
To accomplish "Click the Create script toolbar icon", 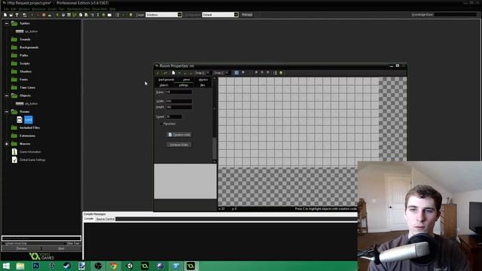I will [81, 15].
